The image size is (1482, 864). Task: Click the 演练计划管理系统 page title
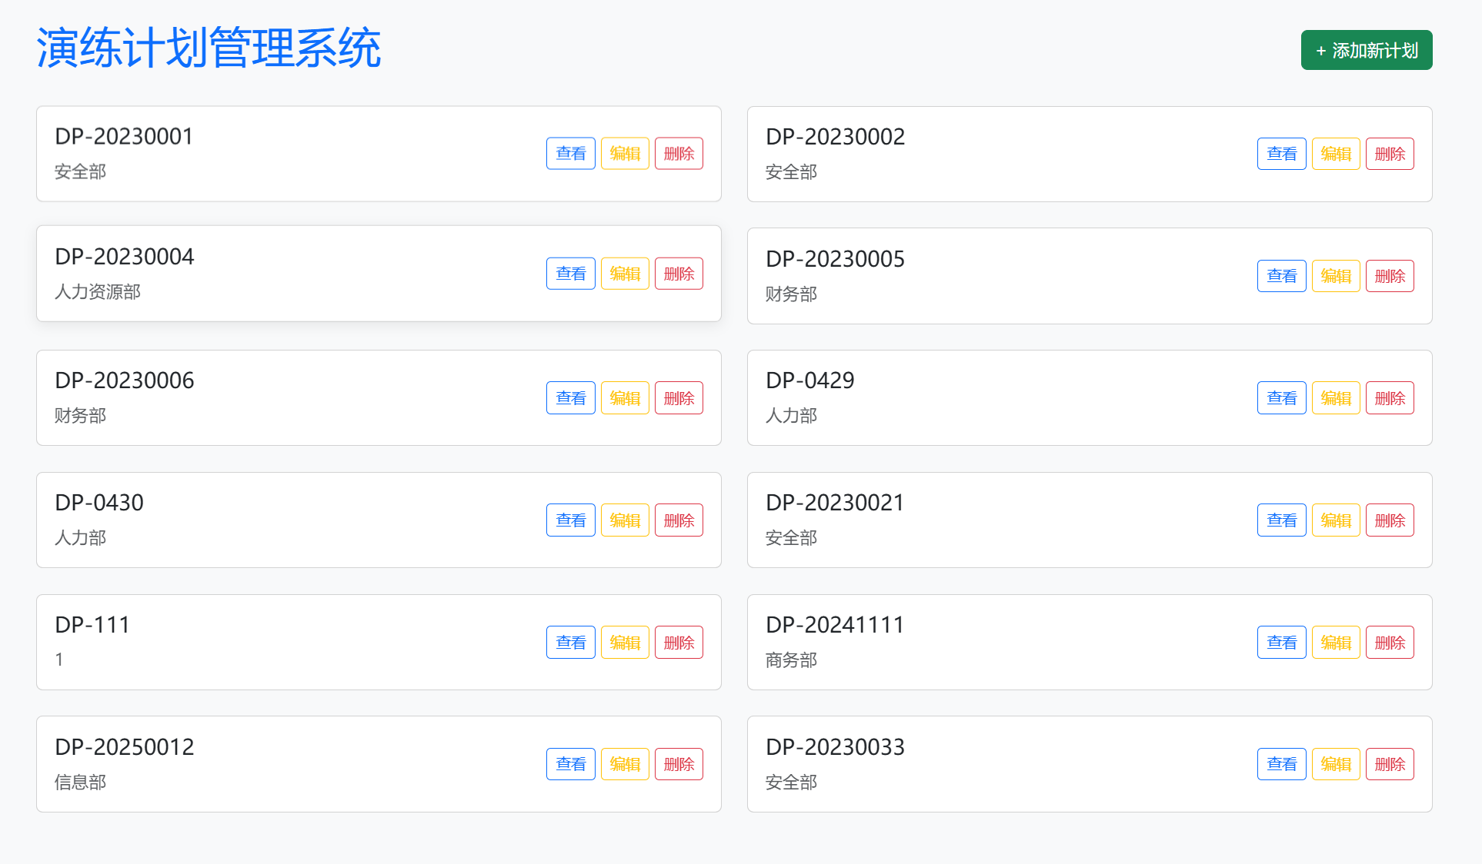coord(209,48)
